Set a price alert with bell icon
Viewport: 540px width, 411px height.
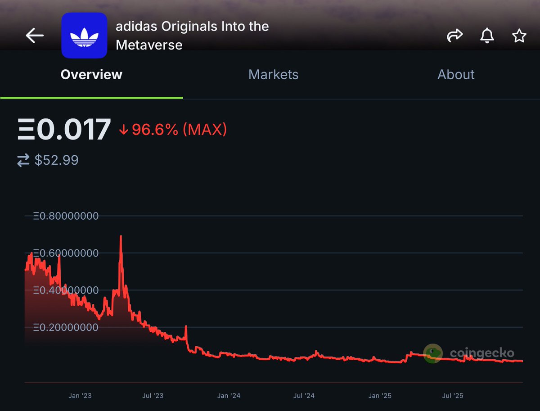pyautogui.click(x=487, y=36)
